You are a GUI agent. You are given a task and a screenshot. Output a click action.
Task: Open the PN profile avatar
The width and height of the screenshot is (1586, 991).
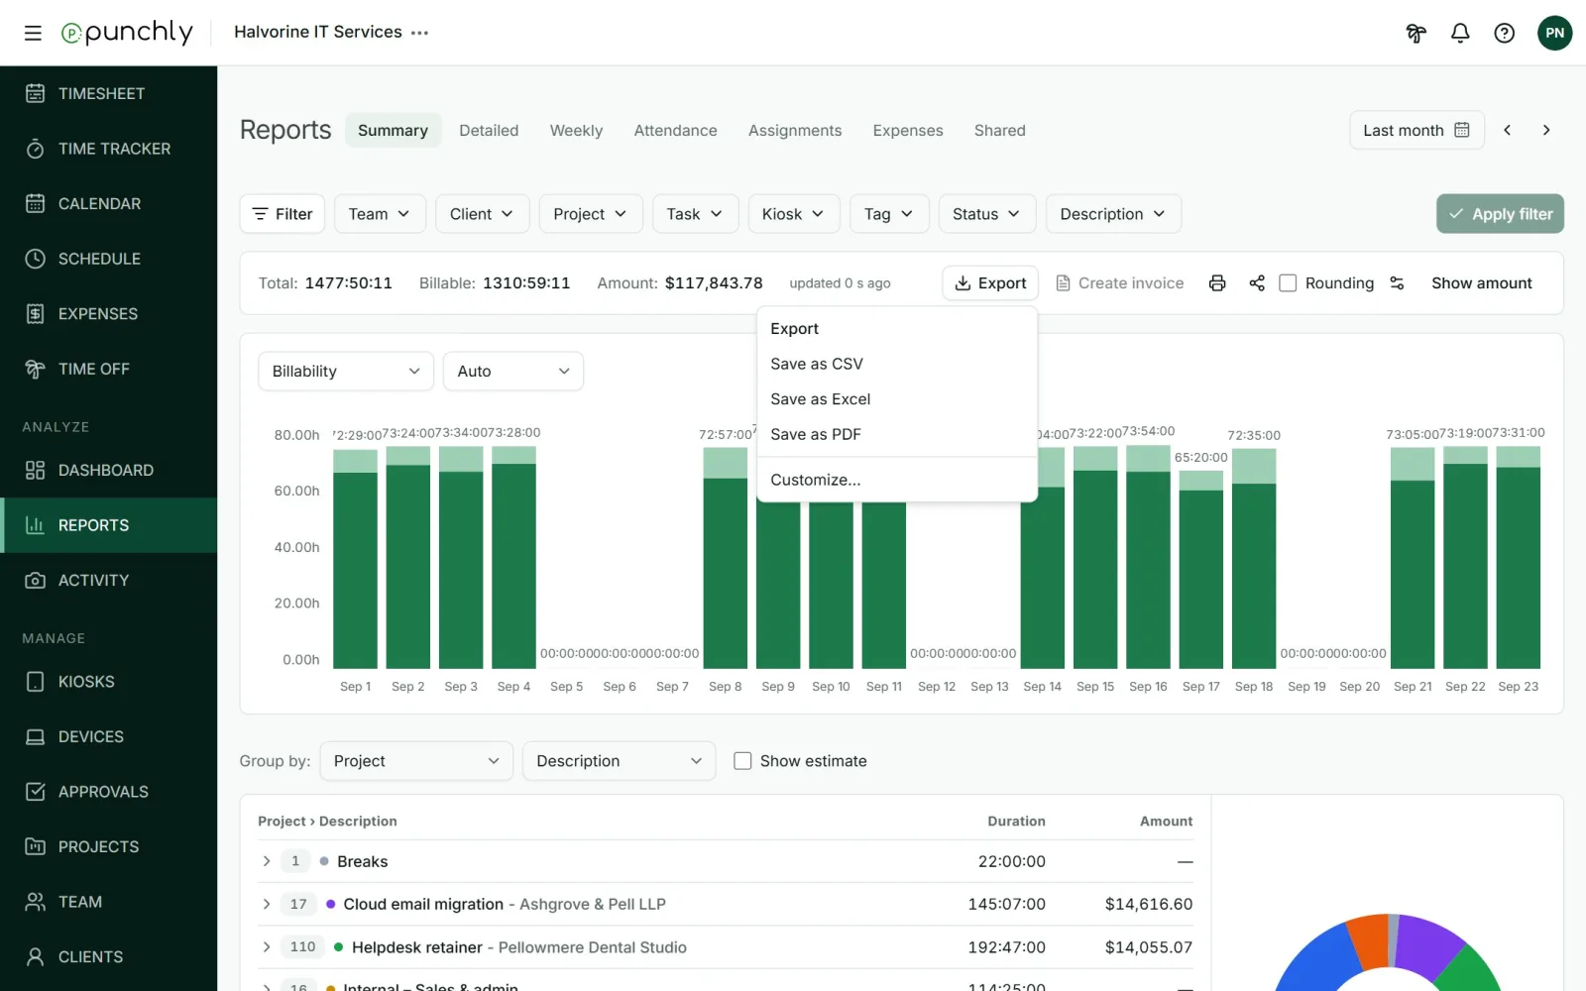click(x=1554, y=33)
